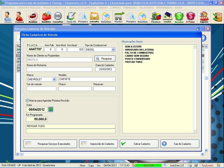The width and height of the screenshot is (224, 168).
Task: Open the Cliente toolbar icon
Action: [8, 17]
